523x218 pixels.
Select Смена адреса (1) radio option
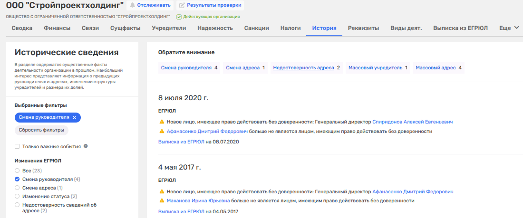pos(17,188)
